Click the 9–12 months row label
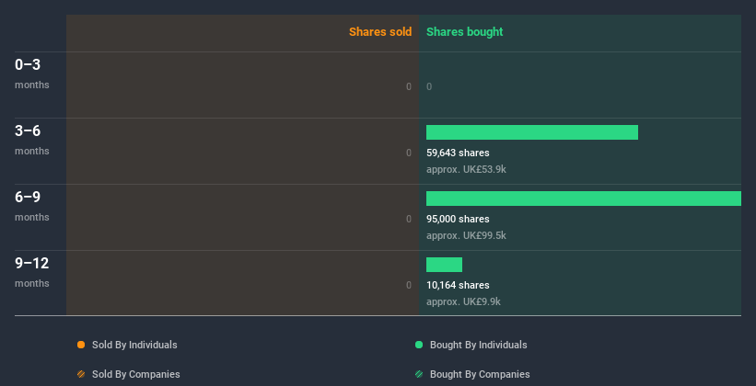756x386 pixels. click(32, 272)
